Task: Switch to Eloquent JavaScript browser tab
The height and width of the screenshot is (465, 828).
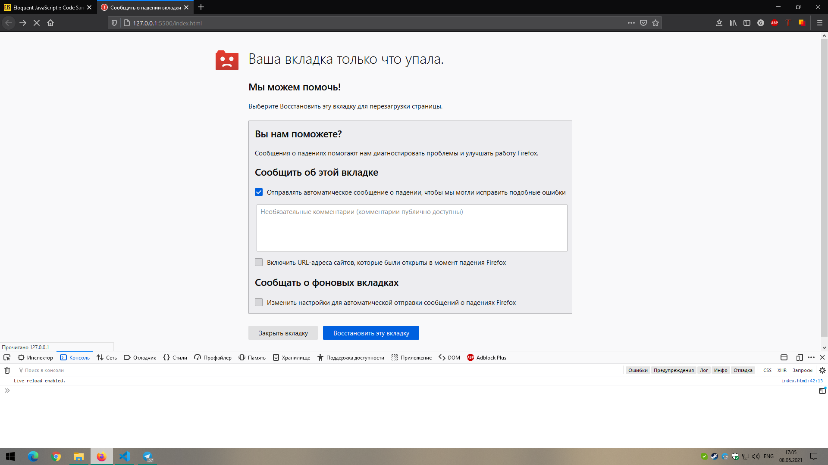Action: coord(45,7)
